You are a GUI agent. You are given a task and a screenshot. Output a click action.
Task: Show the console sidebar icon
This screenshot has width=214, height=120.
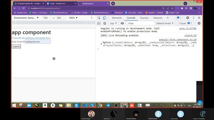coord(99,23)
